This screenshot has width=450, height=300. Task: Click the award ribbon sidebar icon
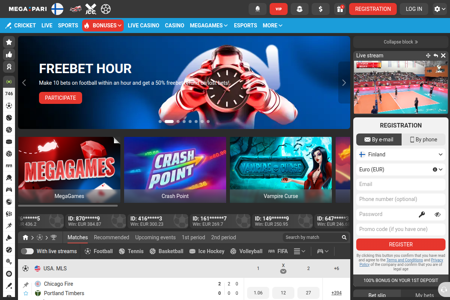coord(9,67)
